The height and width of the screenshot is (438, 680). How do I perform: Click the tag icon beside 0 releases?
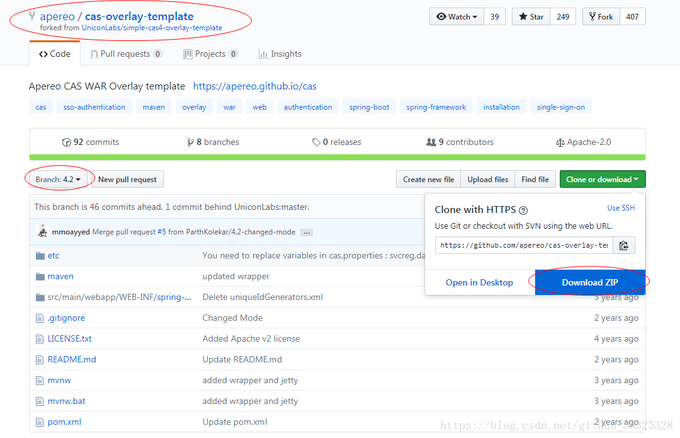[316, 142]
